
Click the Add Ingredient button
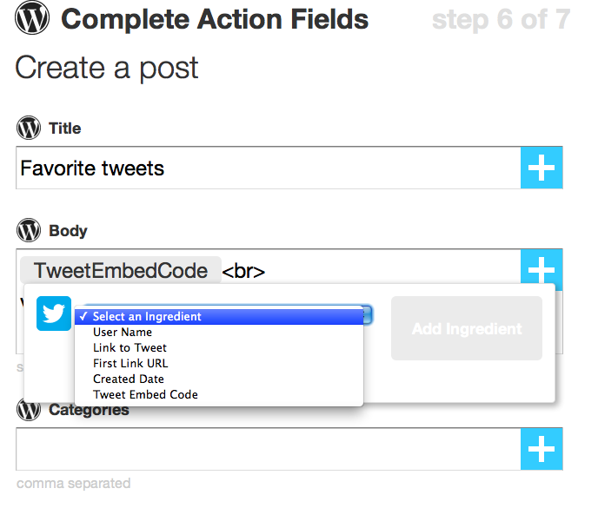pos(467,328)
